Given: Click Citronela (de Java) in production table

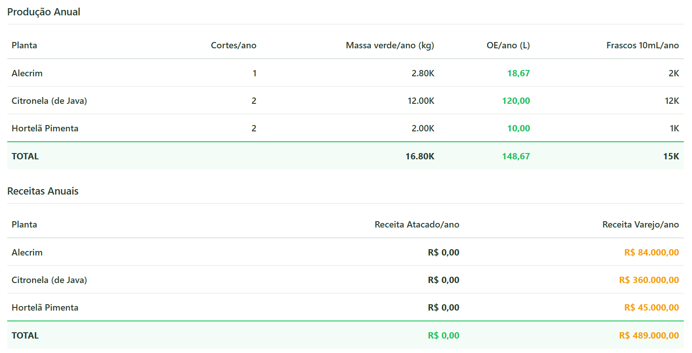Looking at the screenshot, I should click(49, 101).
